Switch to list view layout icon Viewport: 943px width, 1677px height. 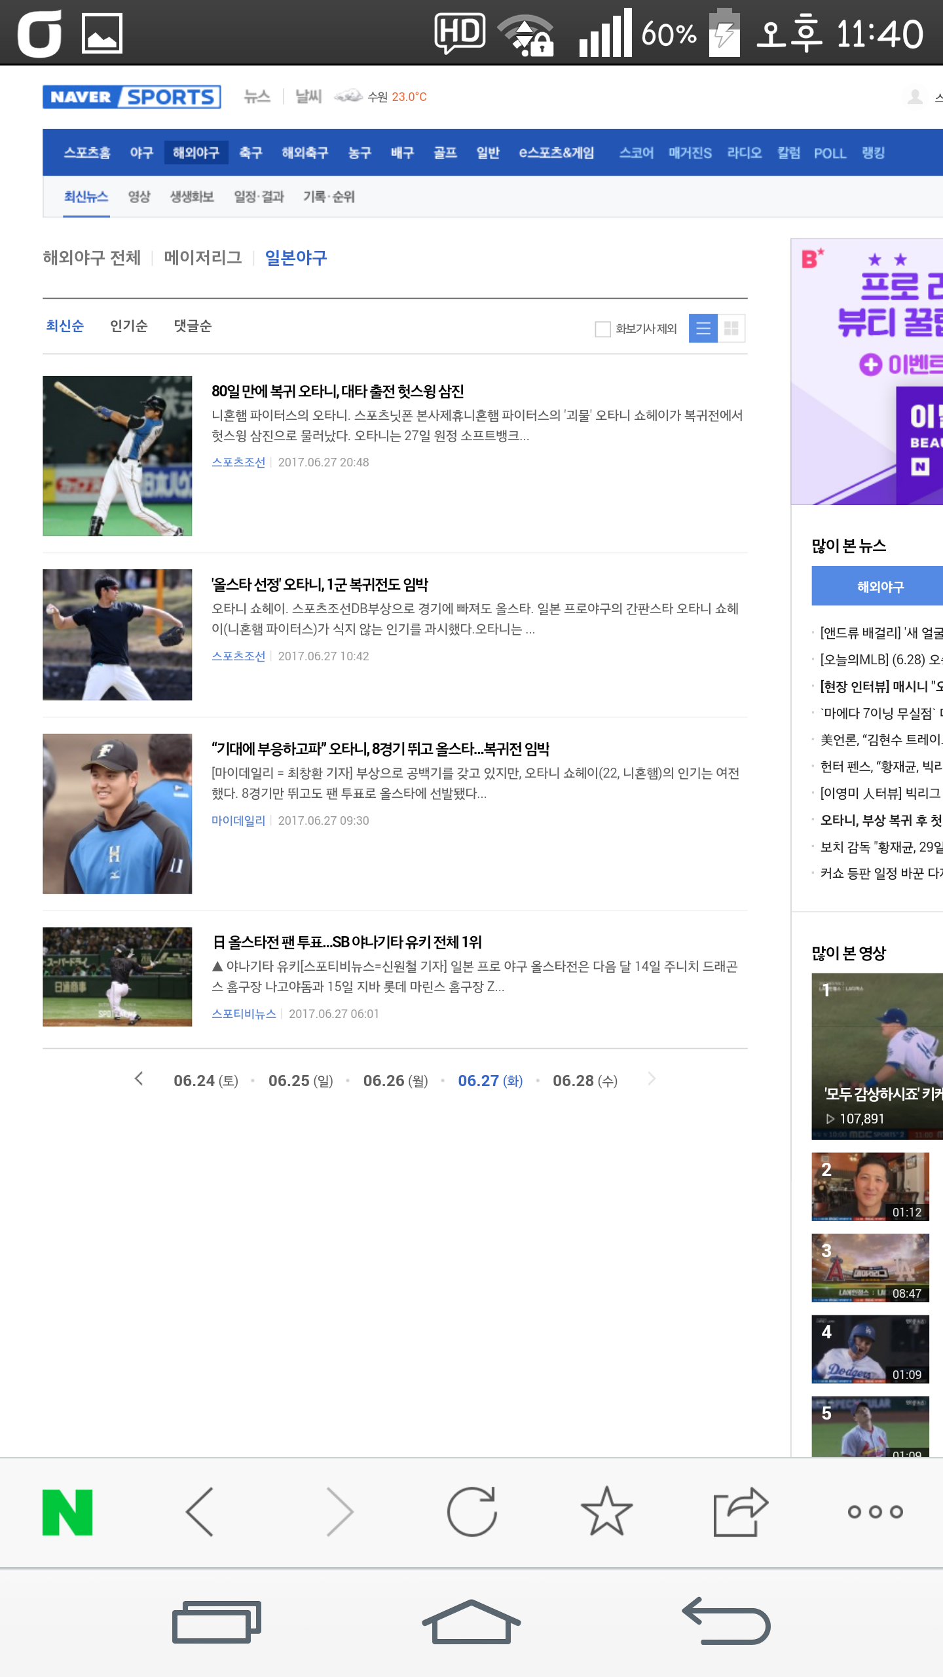click(x=703, y=328)
